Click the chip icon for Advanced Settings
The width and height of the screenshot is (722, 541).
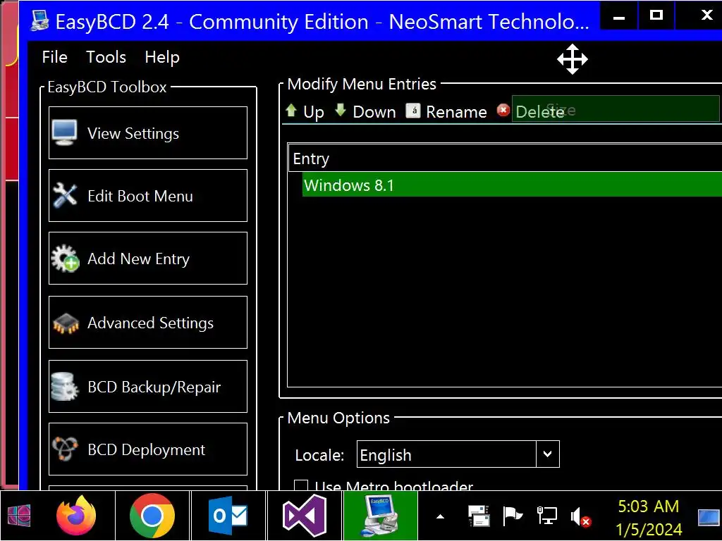66,323
